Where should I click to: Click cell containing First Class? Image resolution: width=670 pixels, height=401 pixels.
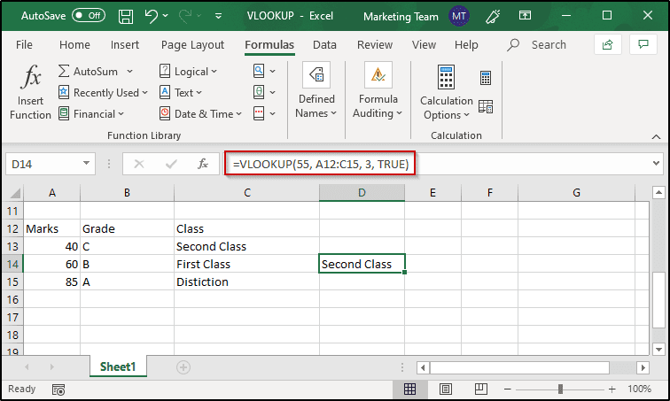coord(246,264)
